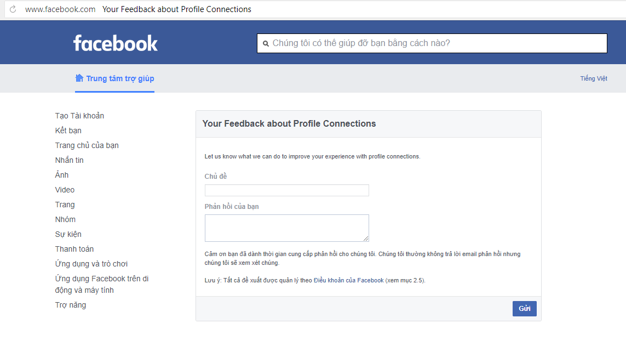The width and height of the screenshot is (626, 346).
Task: Open the Thanh toán help topic
Action: [x=74, y=249]
